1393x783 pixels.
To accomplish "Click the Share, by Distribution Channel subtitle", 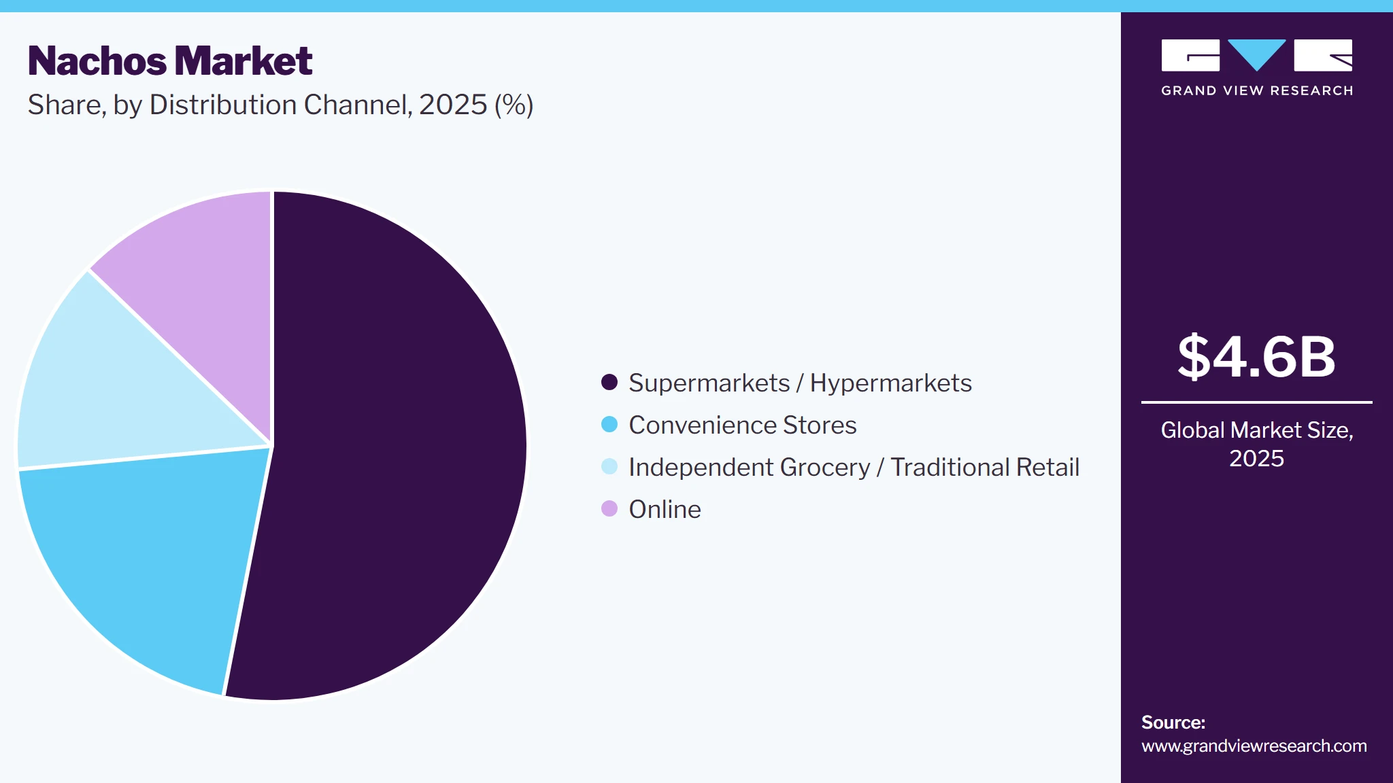I will click(280, 105).
